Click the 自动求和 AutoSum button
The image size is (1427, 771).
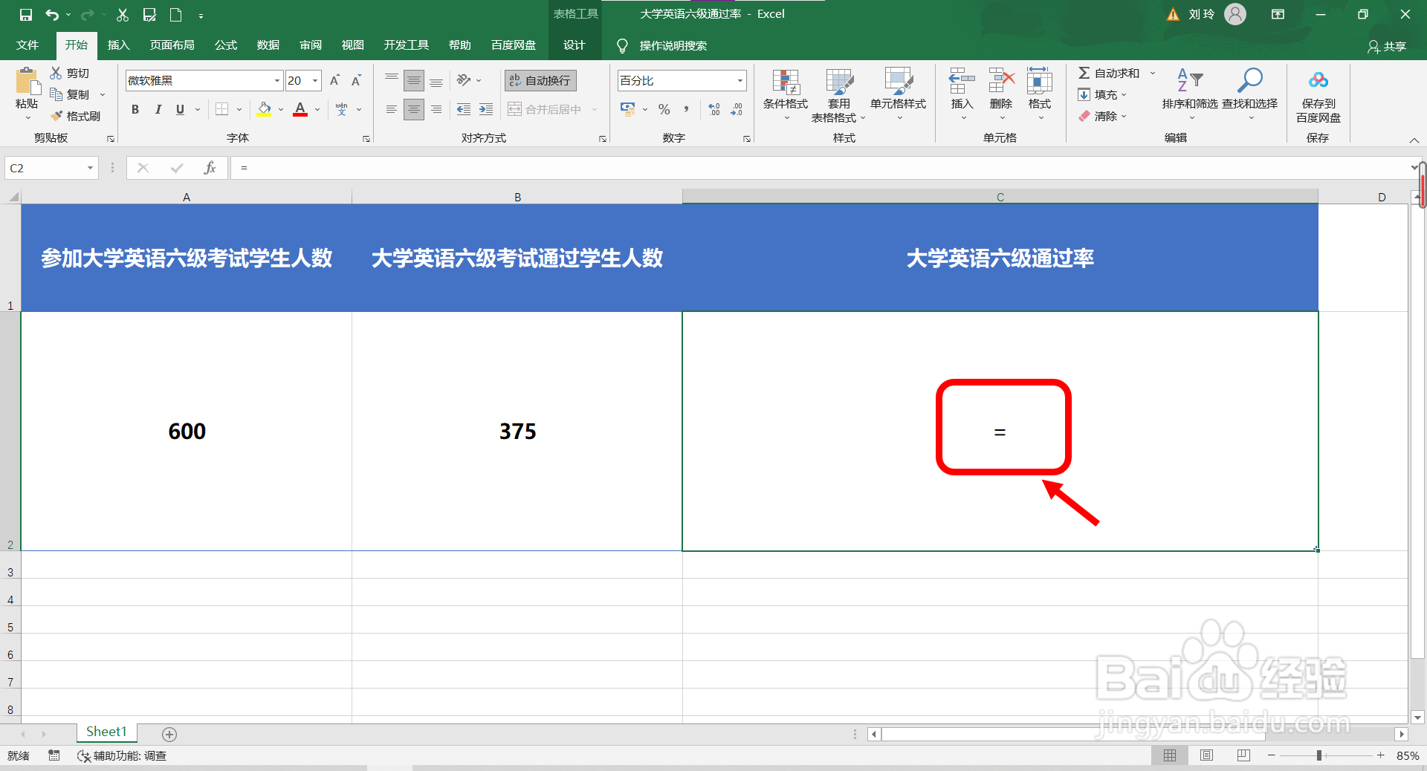click(1109, 73)
